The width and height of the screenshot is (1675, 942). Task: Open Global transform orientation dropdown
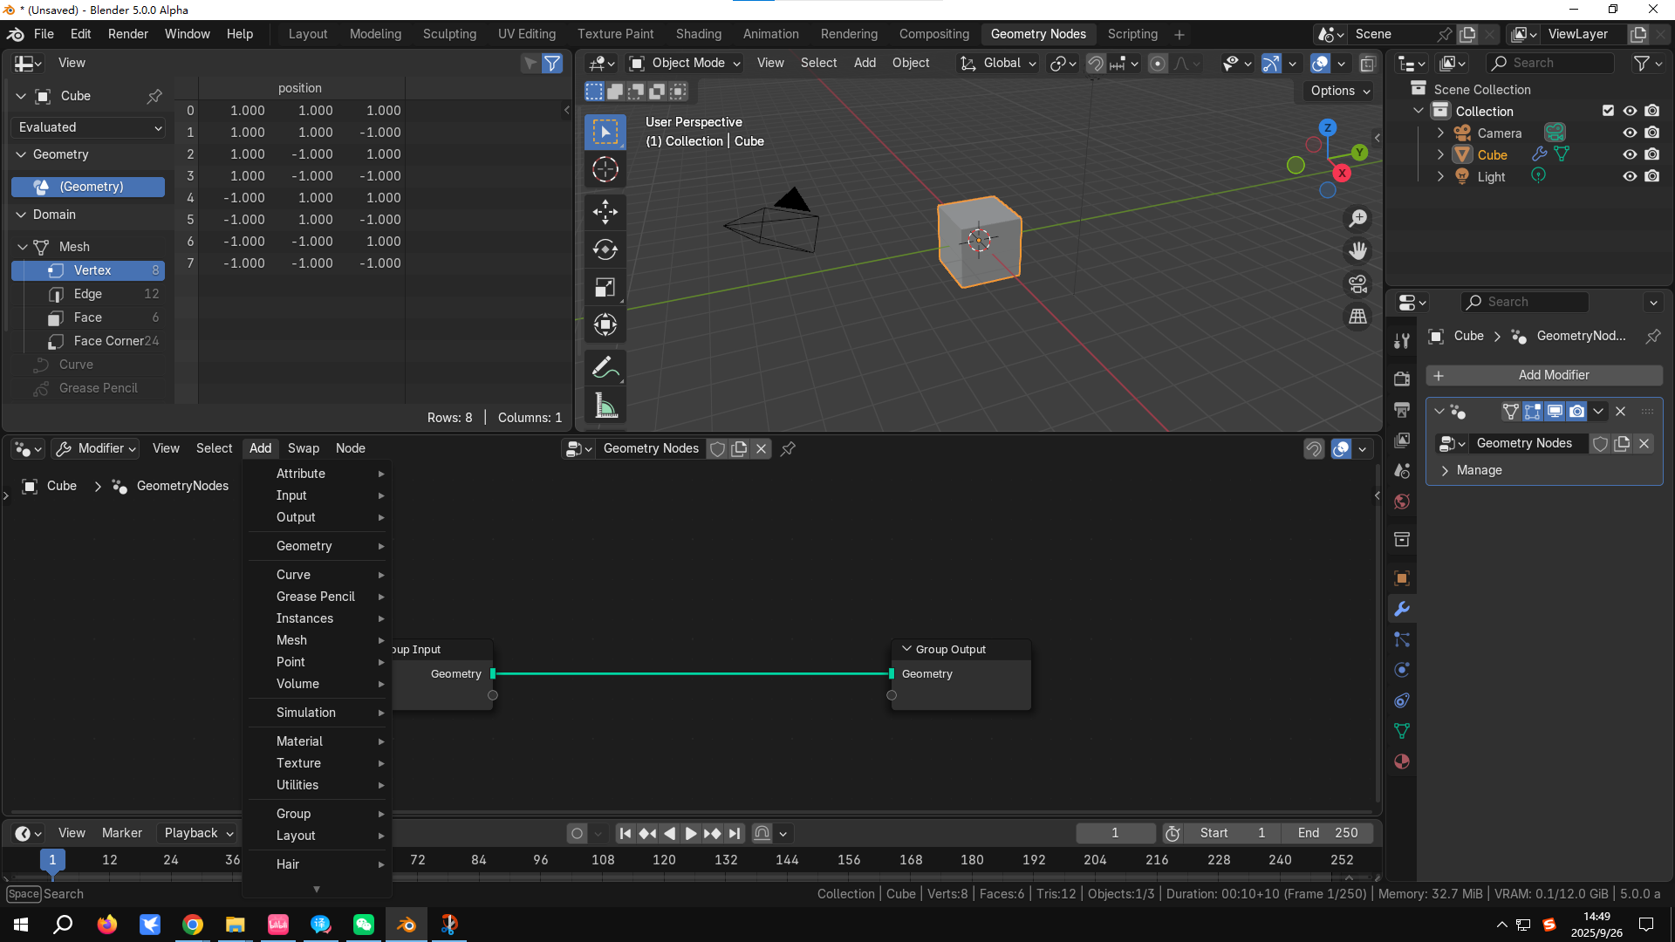(x=998, y=63)
